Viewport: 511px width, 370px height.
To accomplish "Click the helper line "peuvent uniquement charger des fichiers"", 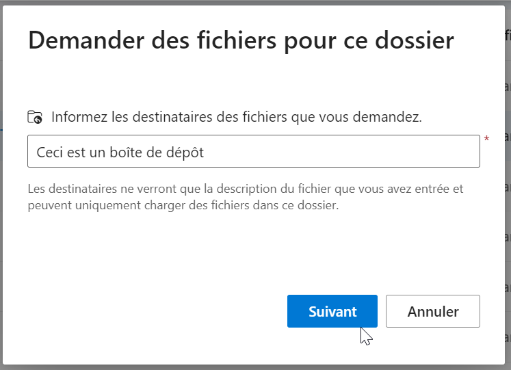I will [183, 205].
